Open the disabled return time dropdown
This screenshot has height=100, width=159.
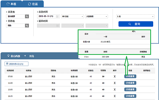(x=73, y=25)
